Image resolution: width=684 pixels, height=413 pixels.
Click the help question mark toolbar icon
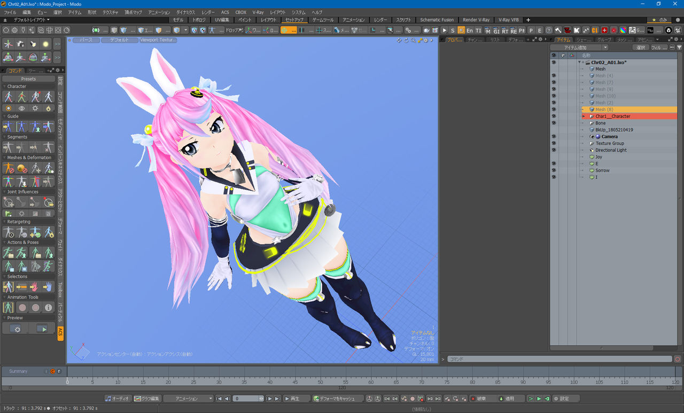pyautogui.click(x=548, y=30)
